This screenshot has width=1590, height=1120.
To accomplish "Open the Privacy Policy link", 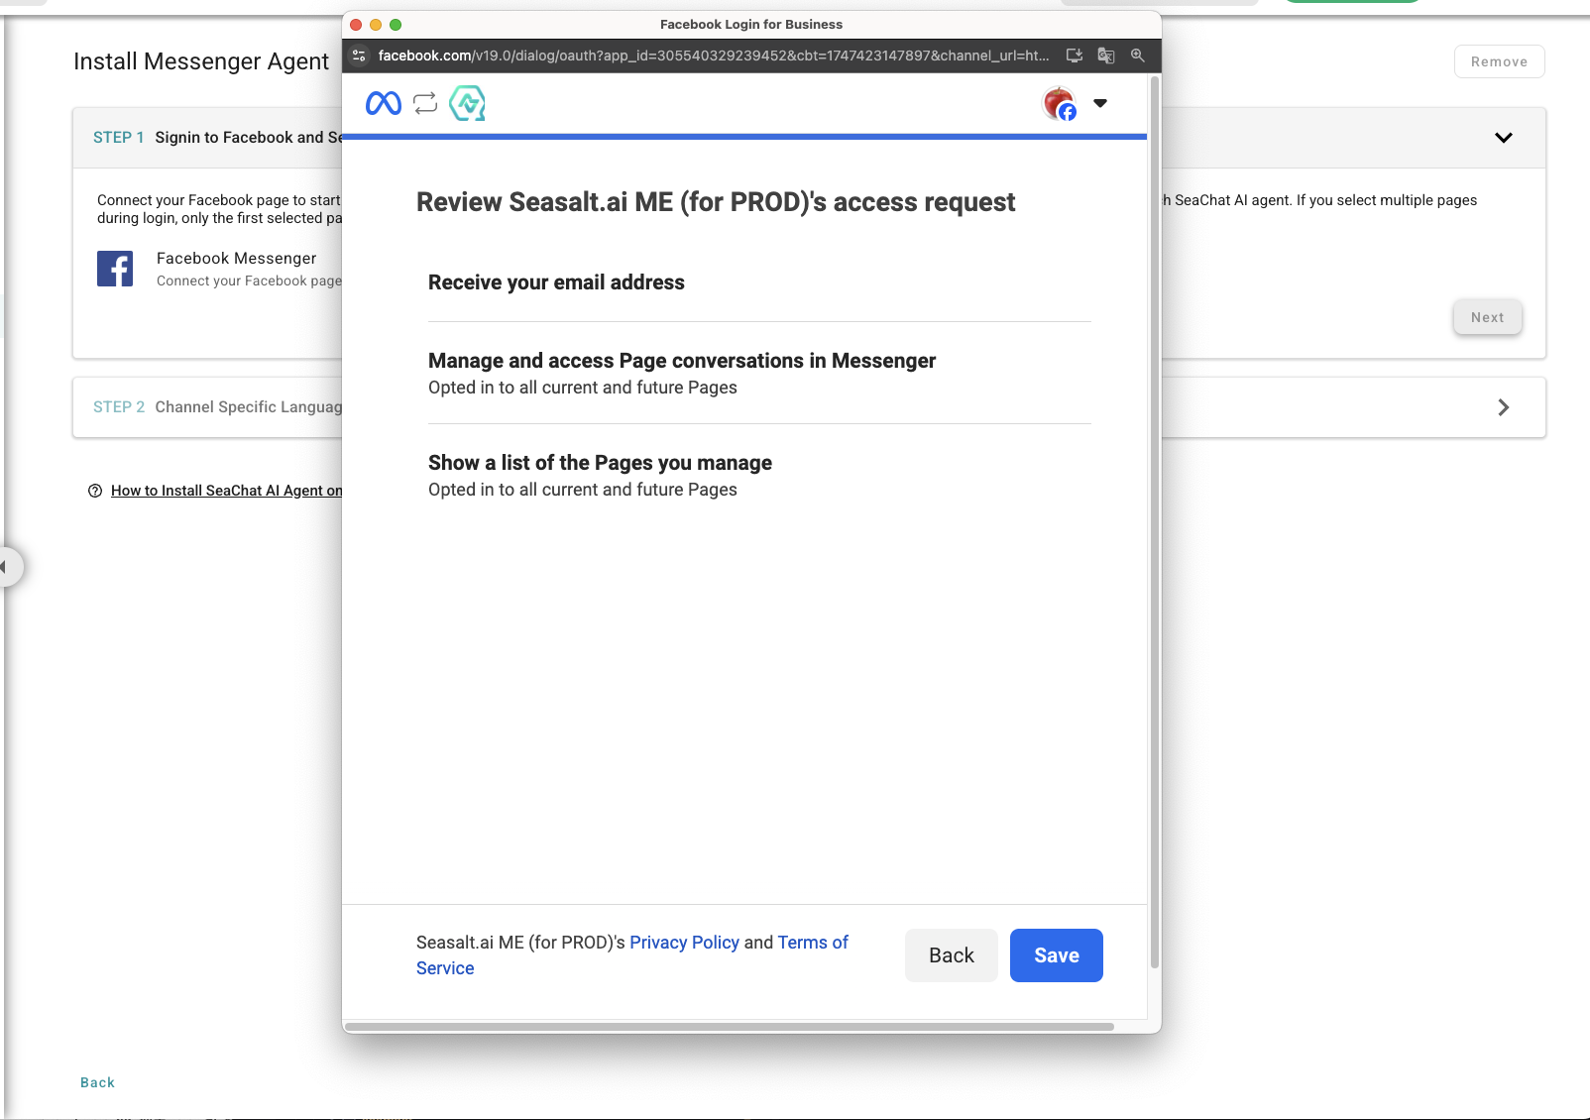I will click(x=684, y=943).
